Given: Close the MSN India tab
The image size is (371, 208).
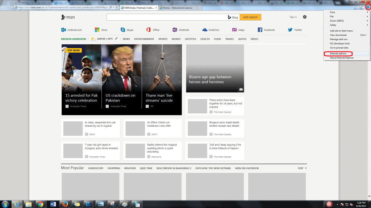Looking at the screenshot, I should pyautogui.click(x=156, y=8).
